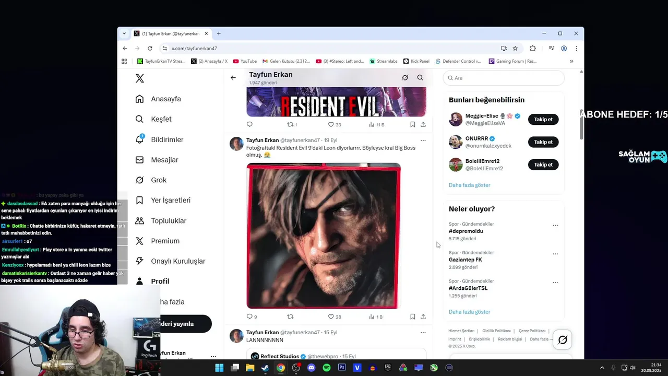Open more options for Gaziantep FK trend
The image size is (668, 376).
click(x=555, y=254)
